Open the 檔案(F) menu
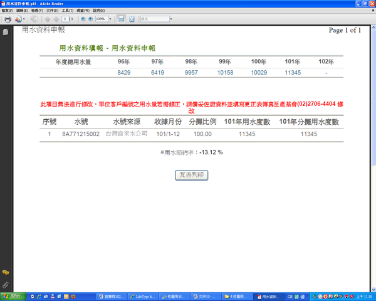The image size is (376, 301). (x=7, y=11)
